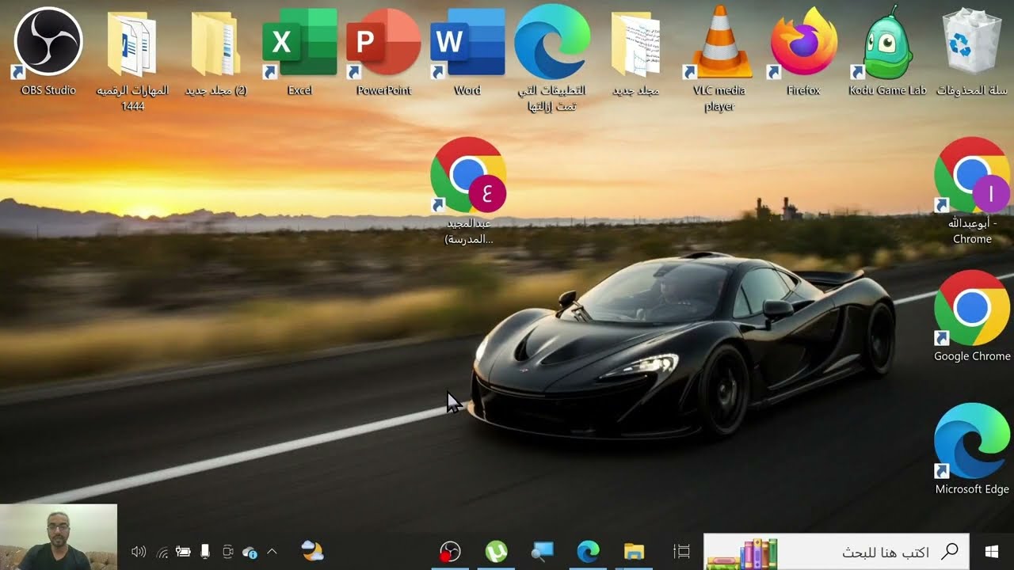
Task: Click the magnifier icon in the search box
Action: tap(949, 551)
